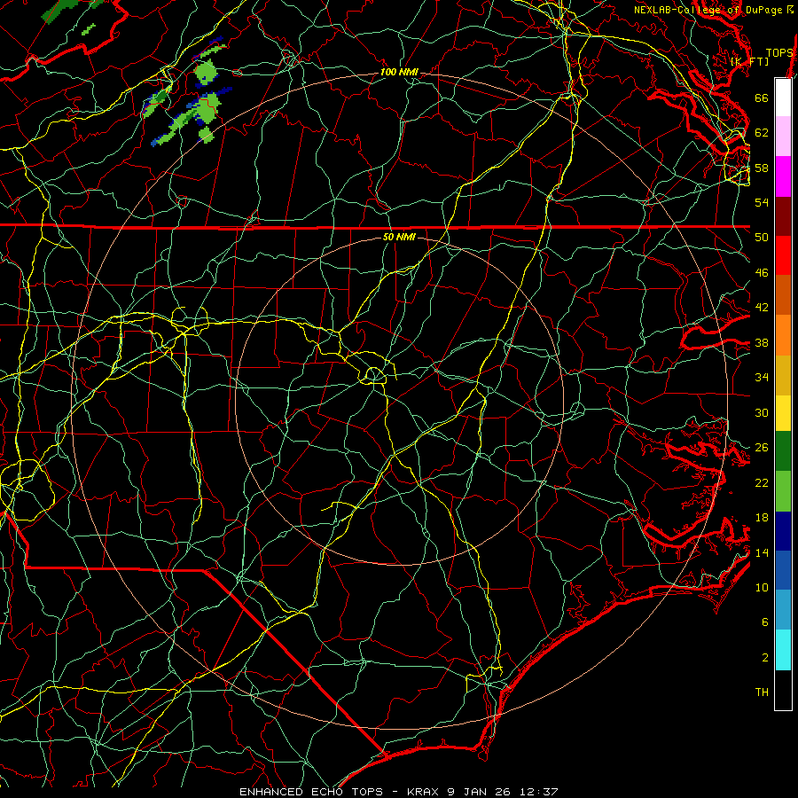
Task: Select the bright red legend band
Action: pyautogui.click(x=783, y=255)
